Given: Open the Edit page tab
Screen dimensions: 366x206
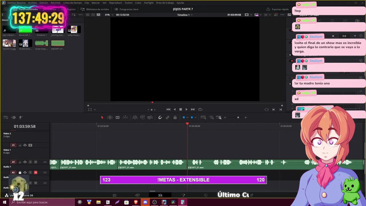Looking at the screenshot, I should 160,195.
